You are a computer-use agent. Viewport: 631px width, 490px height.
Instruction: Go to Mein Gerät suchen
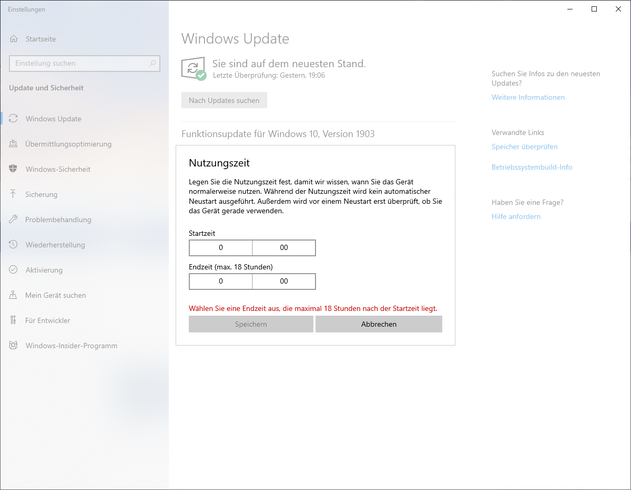[84, 295]
